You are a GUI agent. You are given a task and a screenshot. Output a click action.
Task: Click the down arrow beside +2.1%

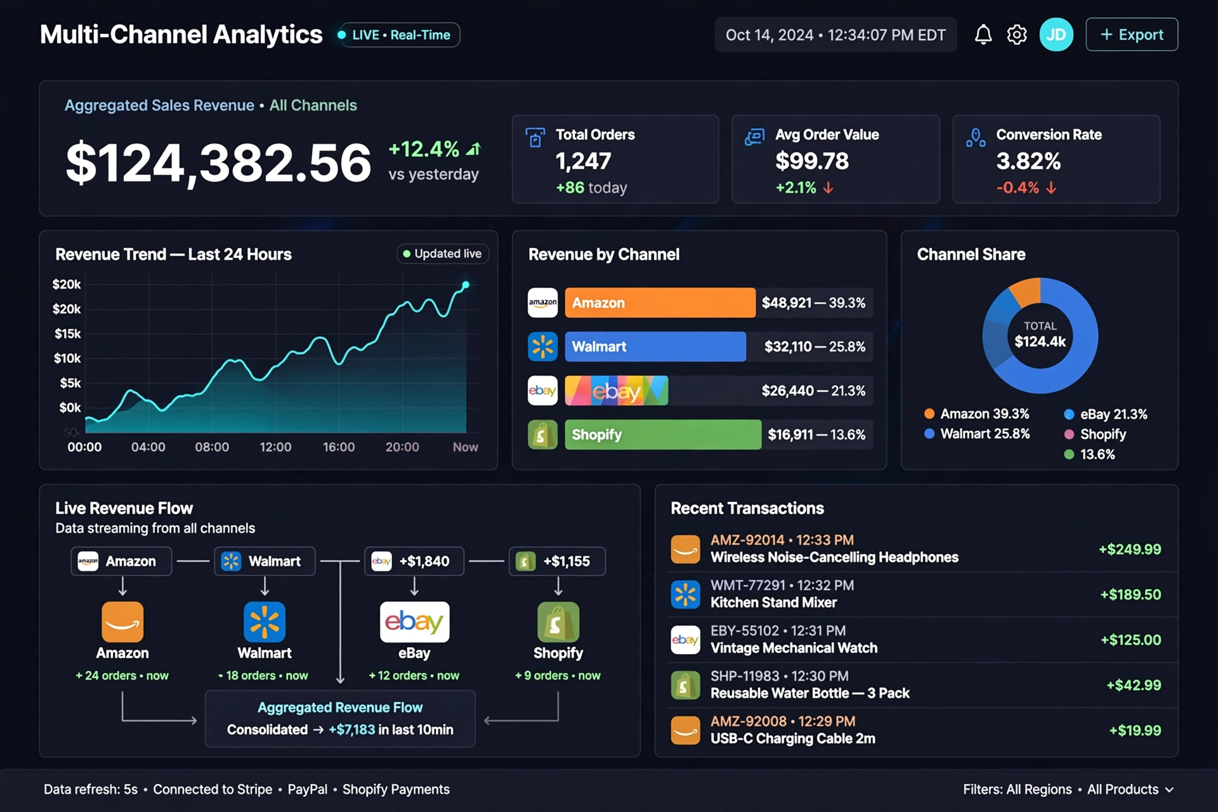click(x=828, y=188)
